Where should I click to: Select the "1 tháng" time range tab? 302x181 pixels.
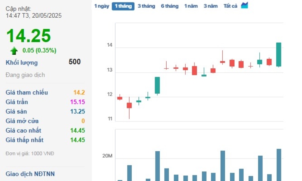tap(123, 6)
